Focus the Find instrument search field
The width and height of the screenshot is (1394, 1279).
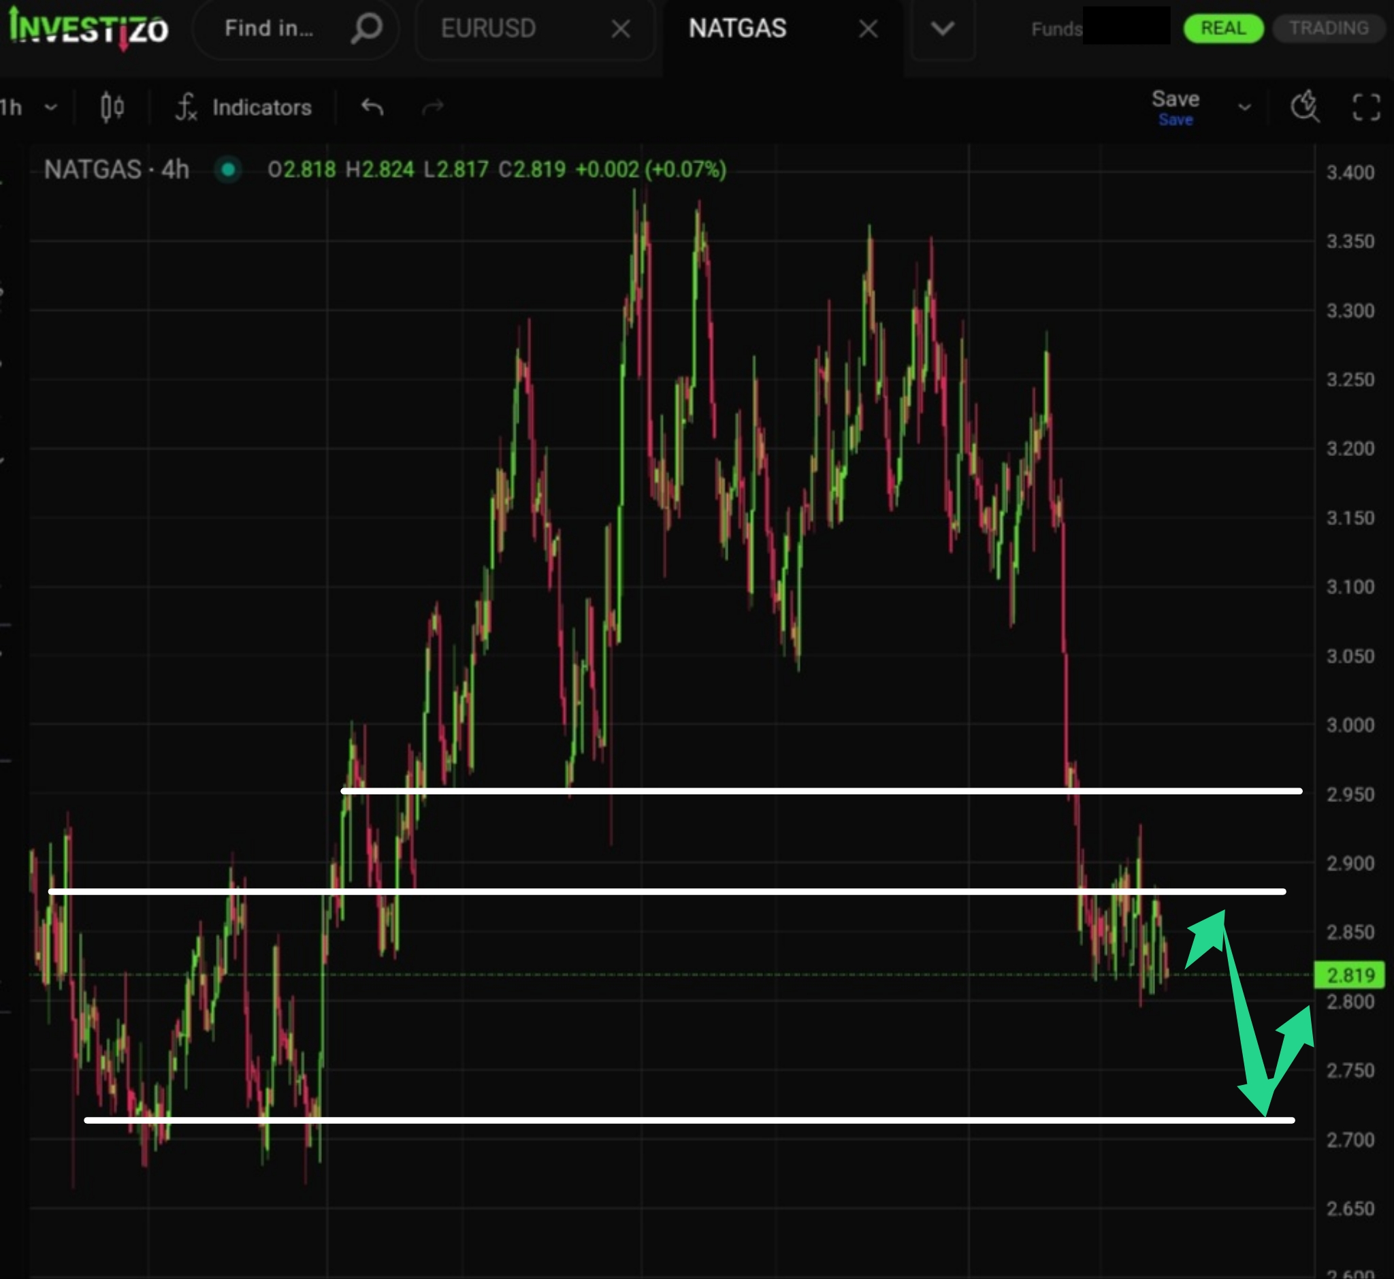(x=295, y=29)
